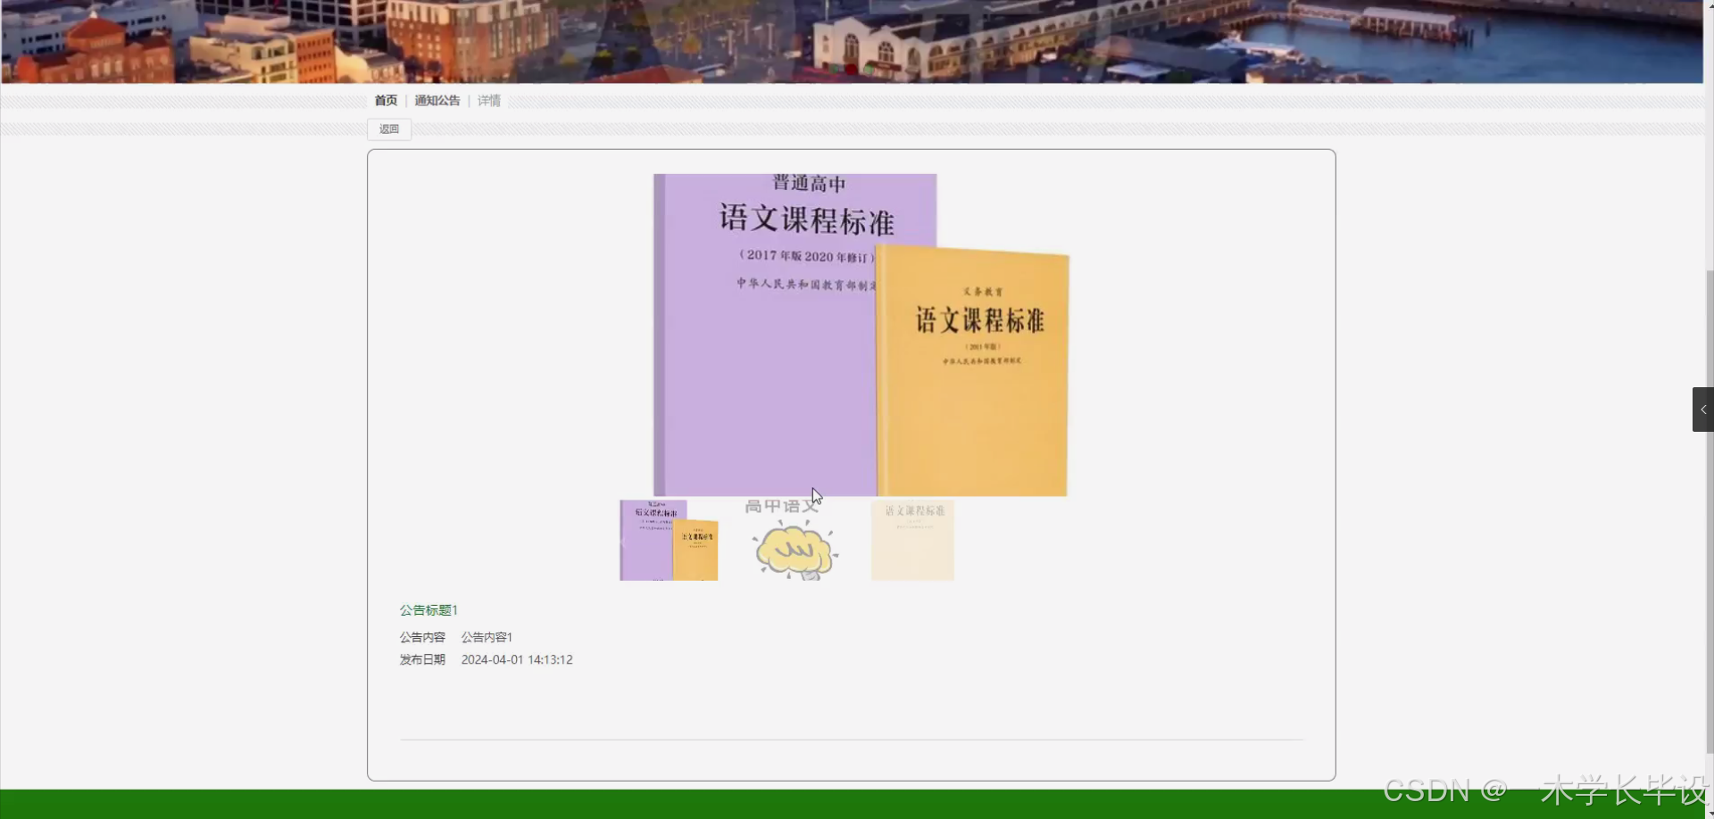The width and height of the screenshot is (1714, 819).
Task: Click the publish timestamp 2024-04-01 14:13:12
Action: point(516,659)
